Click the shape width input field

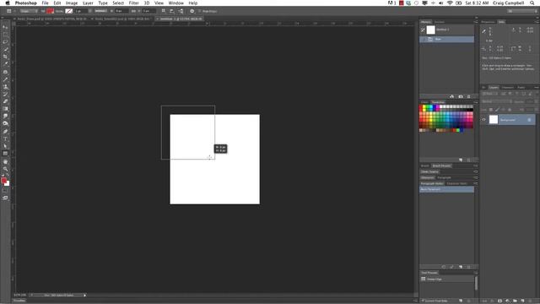point(121,11)
